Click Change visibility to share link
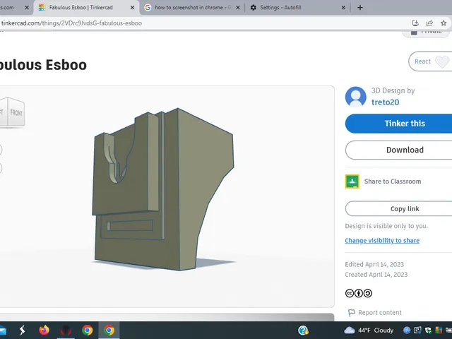Screen dimensions: 452x339 point(382,240)
